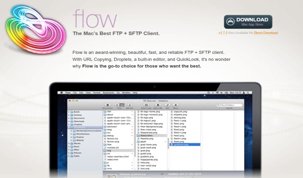Expand the Desktop folder triangle
The width and height of the screenshot is (303, 178).
click(x=69, y=115)
